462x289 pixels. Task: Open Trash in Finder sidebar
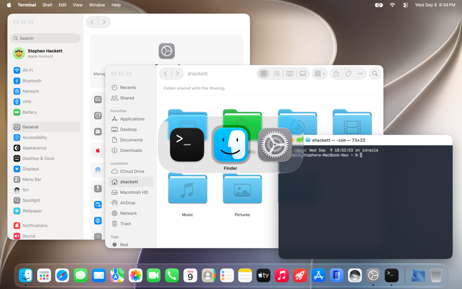(x=130, y=224)
